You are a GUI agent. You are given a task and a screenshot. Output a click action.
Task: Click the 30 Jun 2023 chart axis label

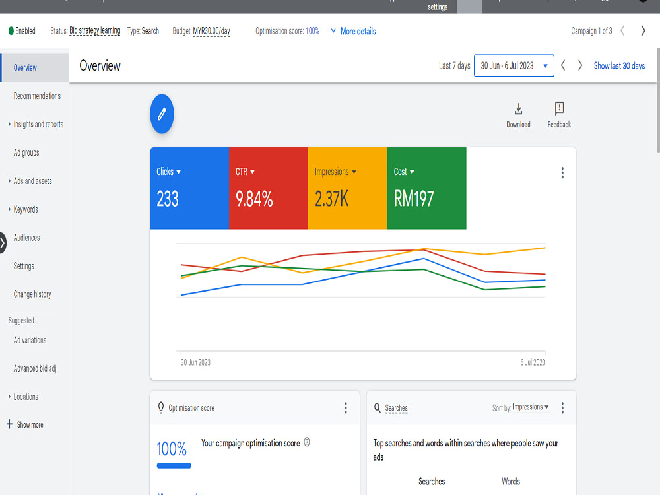(x=195, y=362)
